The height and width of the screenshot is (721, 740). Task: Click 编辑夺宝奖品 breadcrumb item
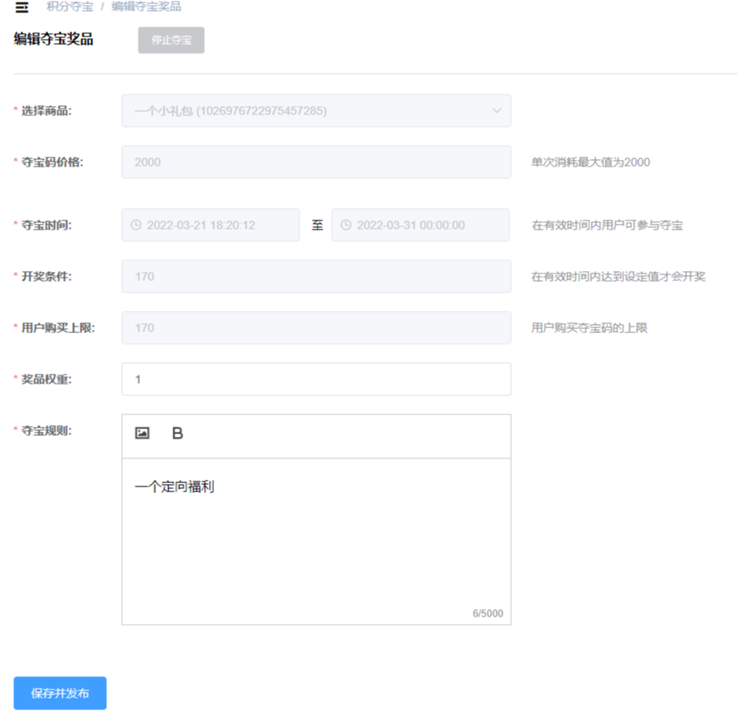(146, 7)
